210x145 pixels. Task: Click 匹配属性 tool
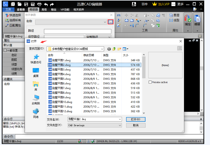(x=13, y=25)
